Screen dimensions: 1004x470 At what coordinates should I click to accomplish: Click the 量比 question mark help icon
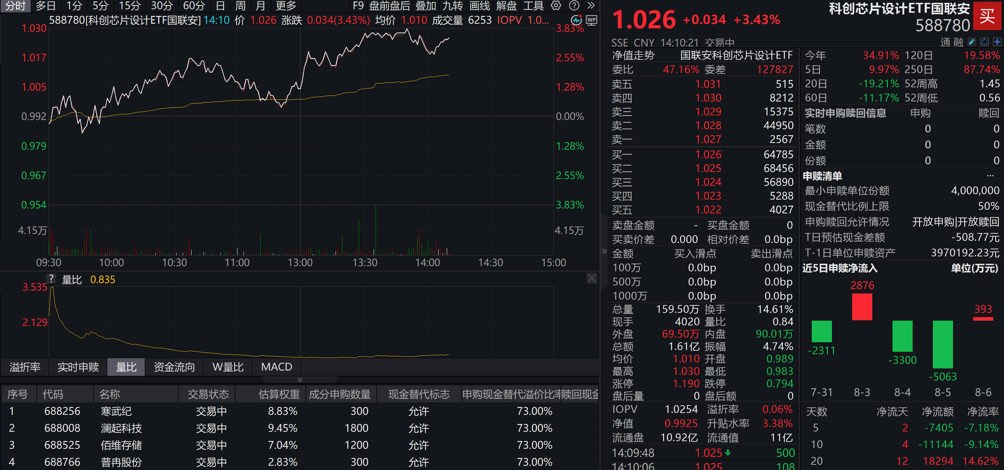[x=51, y=279]
